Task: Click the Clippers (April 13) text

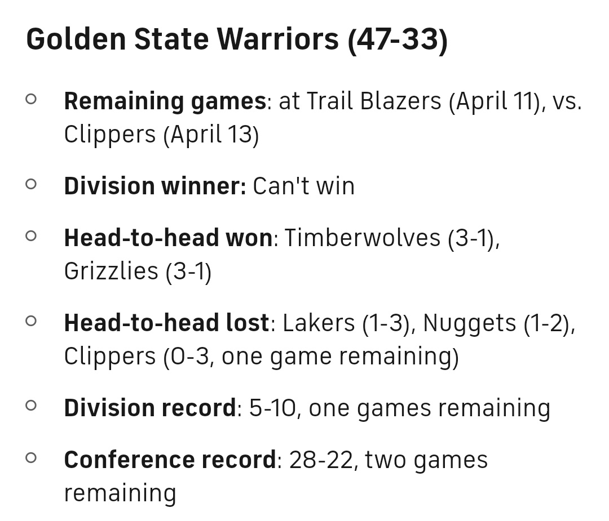Action: click(161, 135)
